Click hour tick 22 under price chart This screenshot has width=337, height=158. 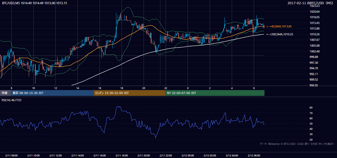(166, 88)
